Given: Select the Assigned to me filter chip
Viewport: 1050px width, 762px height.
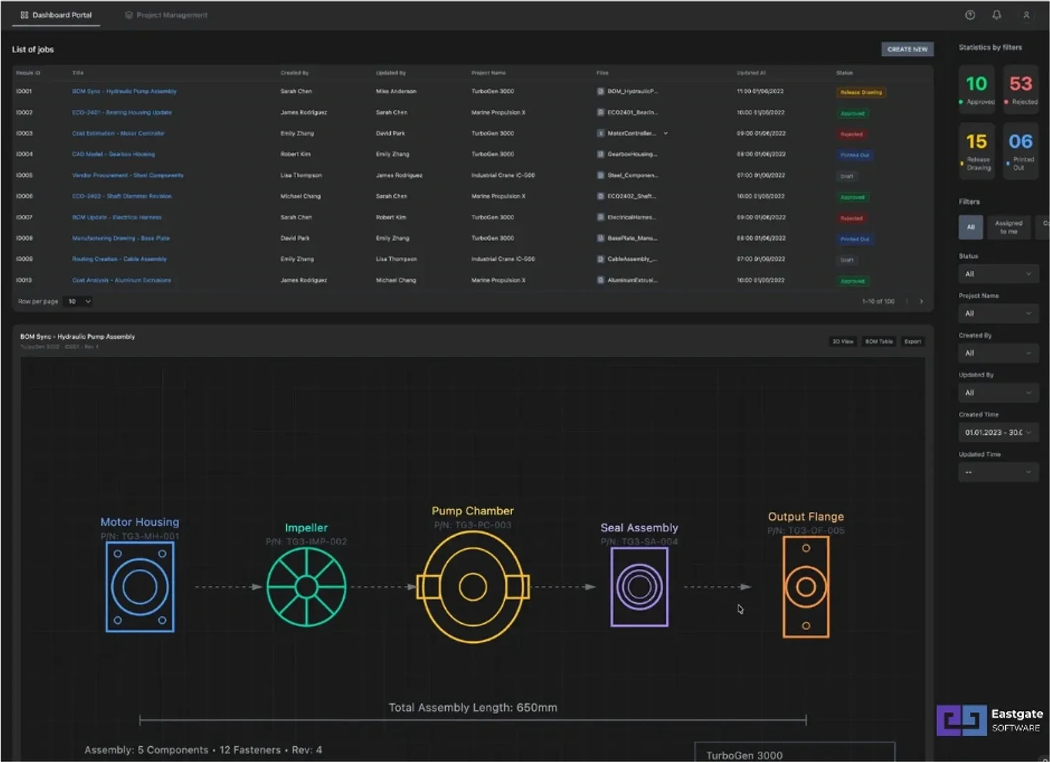Looking at the screenshot, I should tap(1008, 227).
